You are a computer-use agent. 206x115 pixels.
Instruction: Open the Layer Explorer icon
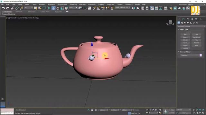147,8
